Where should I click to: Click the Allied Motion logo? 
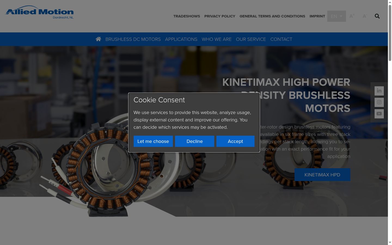tap(39, 12)
